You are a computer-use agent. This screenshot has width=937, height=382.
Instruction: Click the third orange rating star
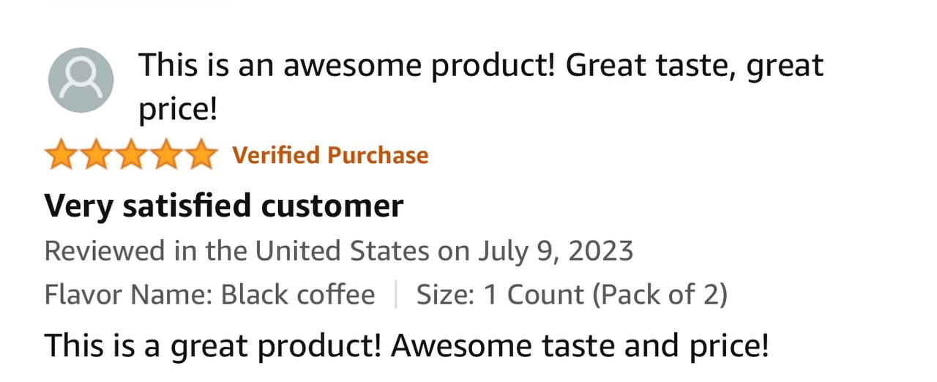[131, 156]
